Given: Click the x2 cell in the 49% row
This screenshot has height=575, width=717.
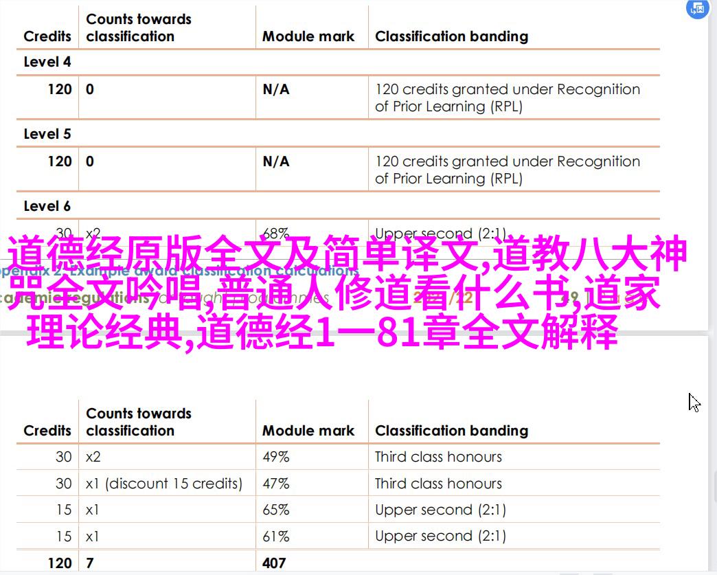Looking at the screenshot, I should coord(93,457).
